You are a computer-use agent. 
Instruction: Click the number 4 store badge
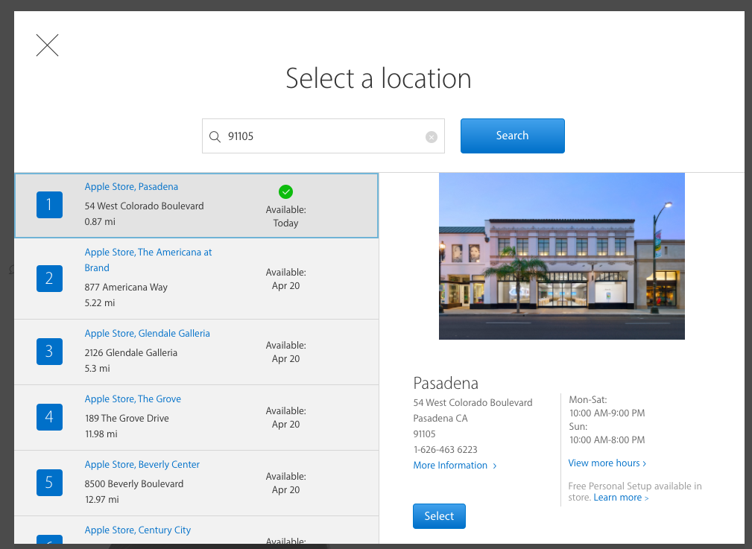point(49,417)
